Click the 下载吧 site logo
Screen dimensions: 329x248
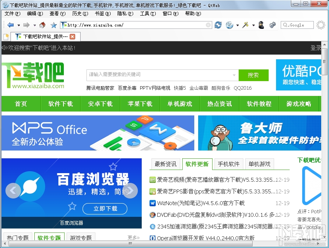(x=33, y=75)
